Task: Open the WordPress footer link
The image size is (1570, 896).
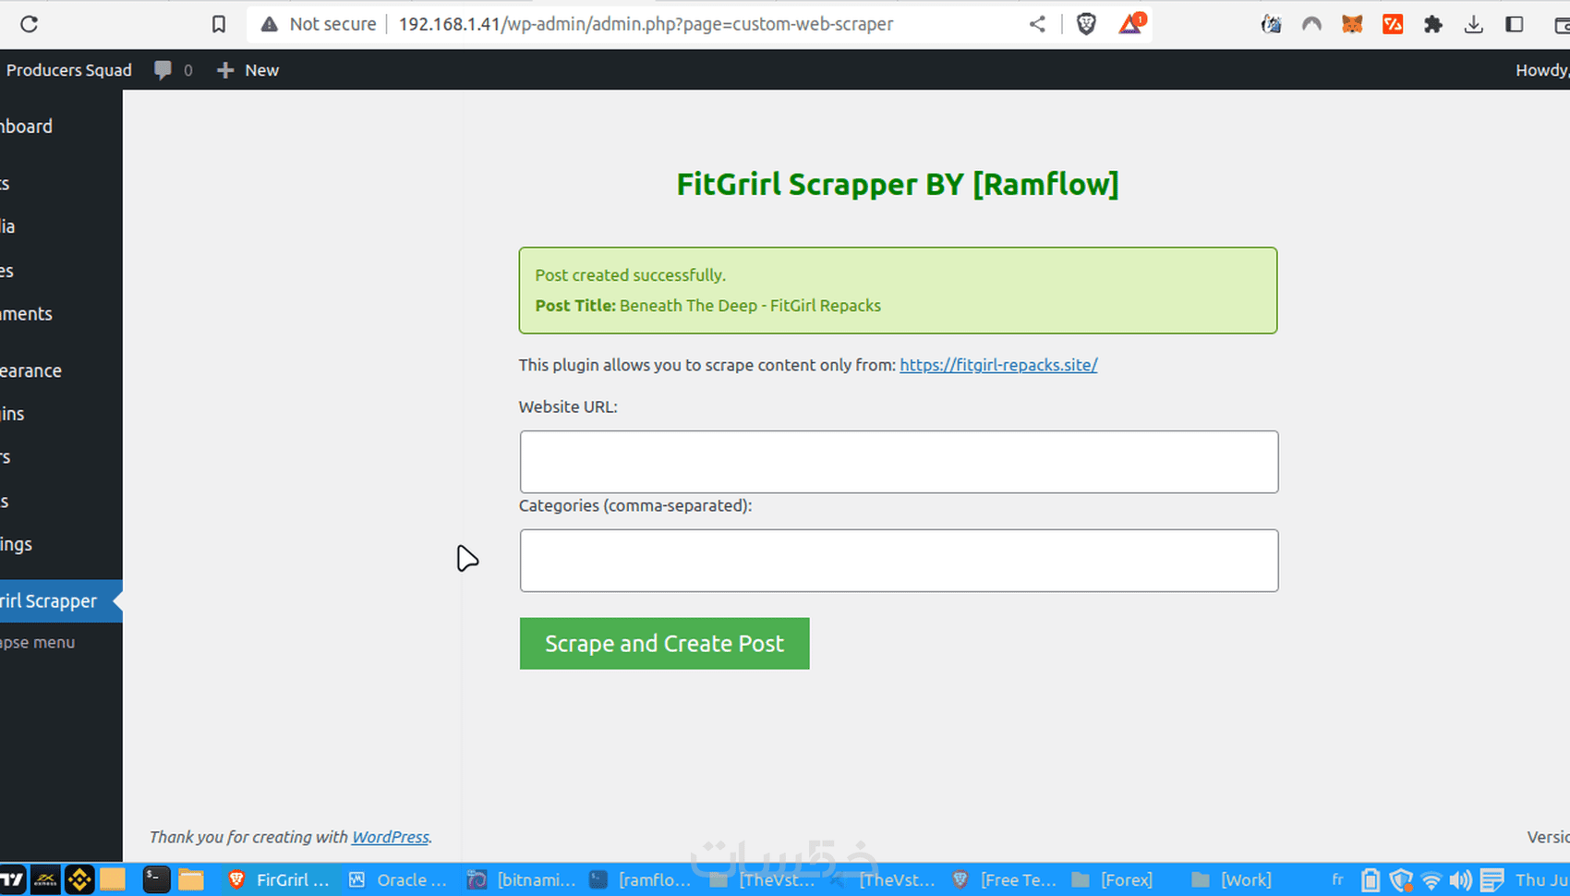Action: tap(391, 837)
